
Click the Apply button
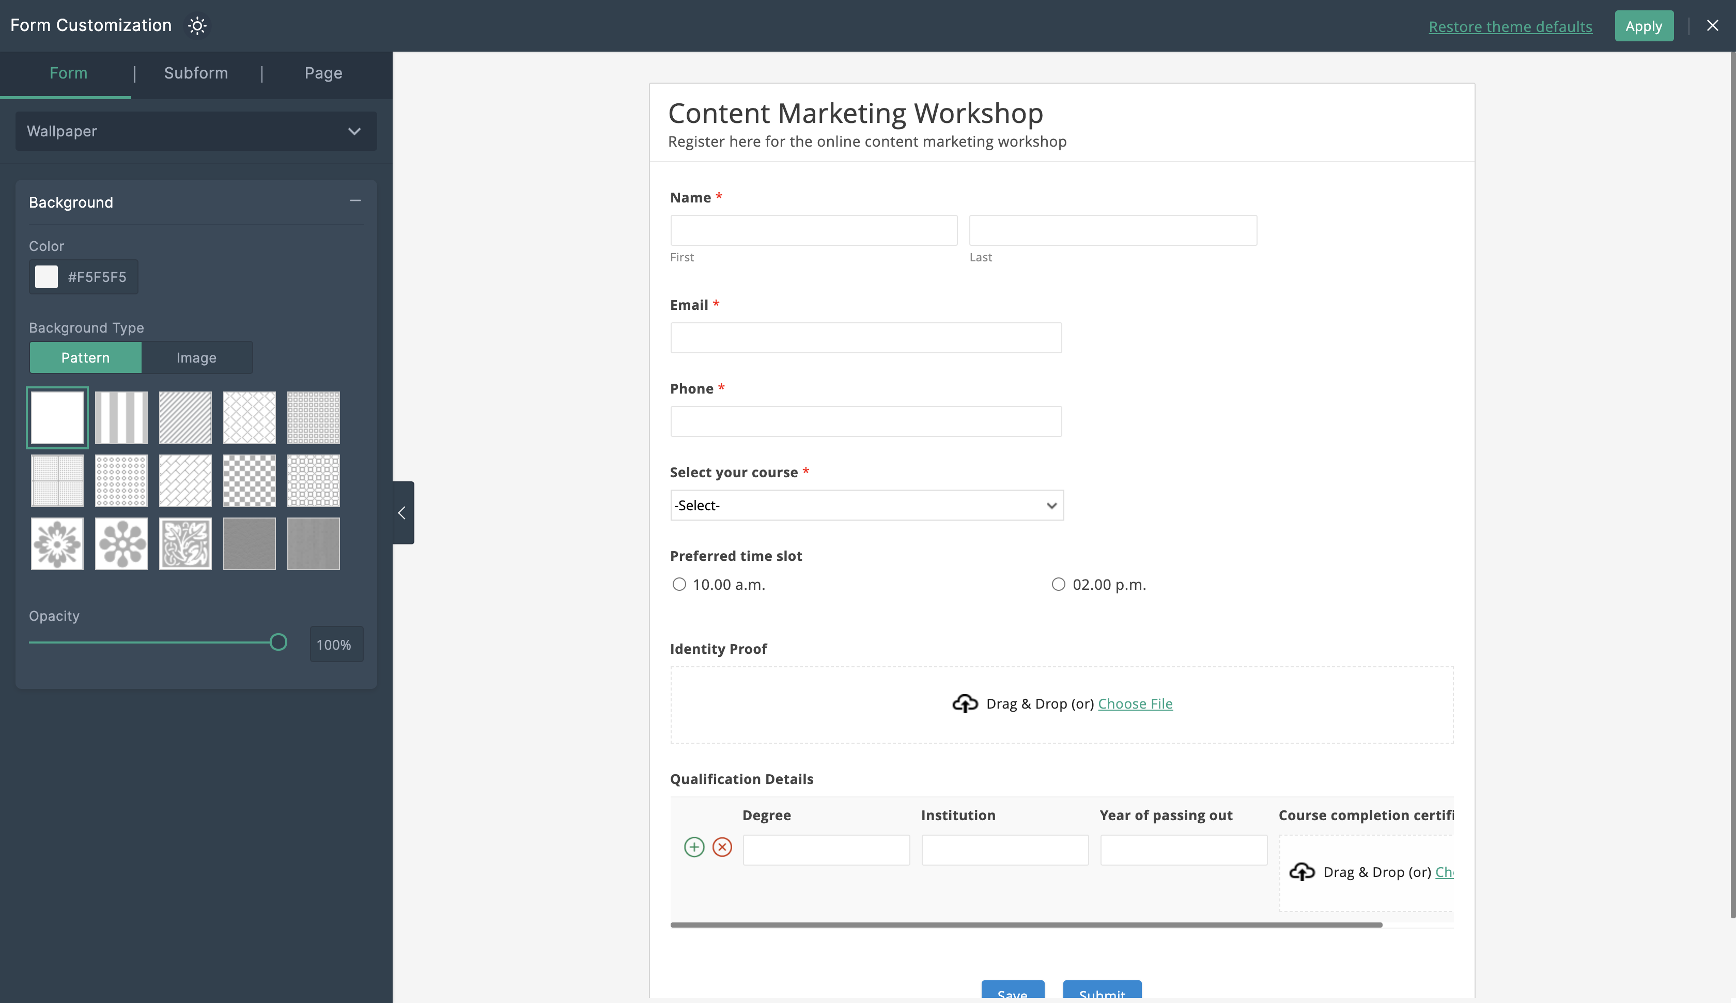1644,25
